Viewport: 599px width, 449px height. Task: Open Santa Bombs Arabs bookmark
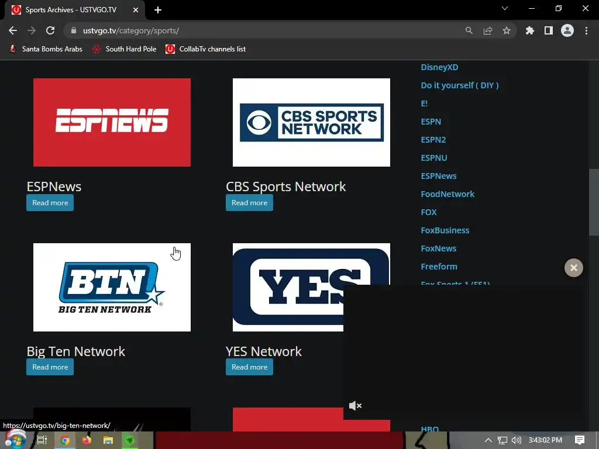(46, 49)
